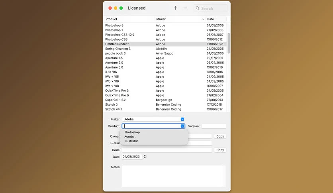Select the Aperture 1.5 row
The height and width of the screenshot is (193, 333).
(165, 58)
